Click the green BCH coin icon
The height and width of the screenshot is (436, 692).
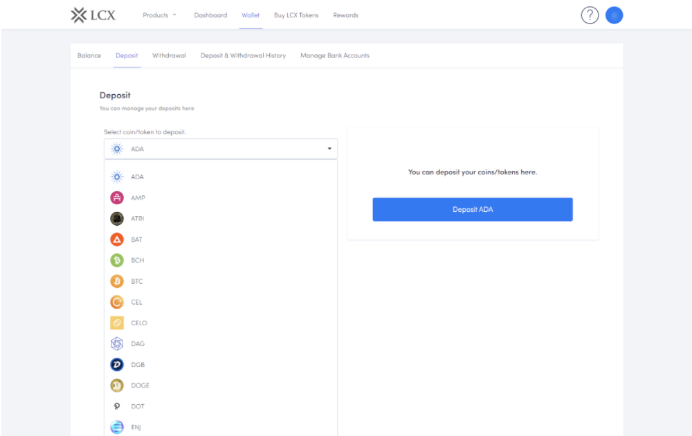pyautogui.click(x=117, y=260)
